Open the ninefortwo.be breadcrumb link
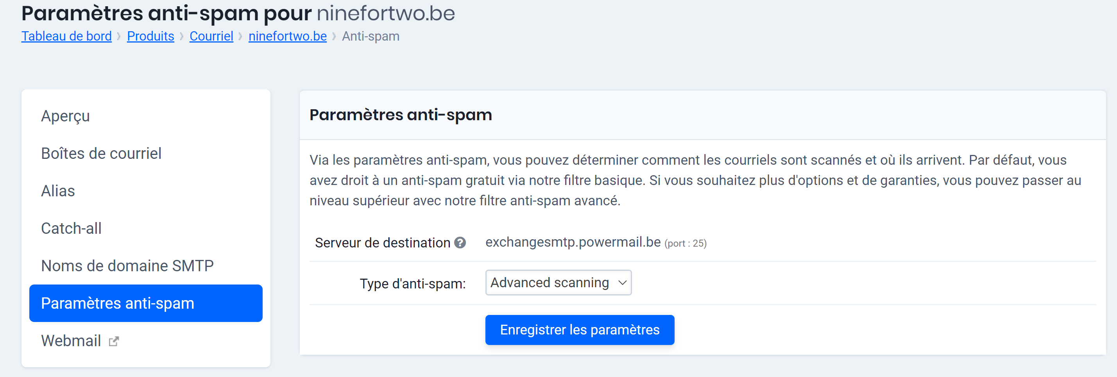The width and height of the screenshot is (1117, 377). (x=287, y=36)
